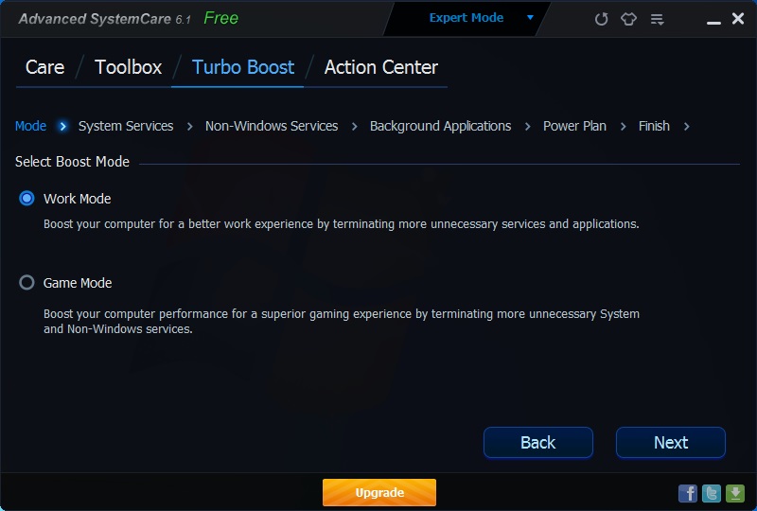Click the chevron after Power Plan
Viewport: 757px width, 511px height.
click(x=623, y=127)
